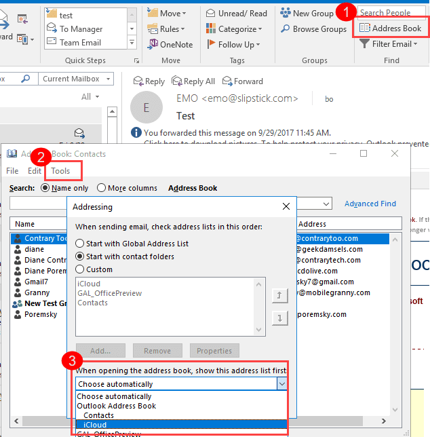
Task: Choose iCloud from the dropdown list
Action: click(x=181, y=425)
